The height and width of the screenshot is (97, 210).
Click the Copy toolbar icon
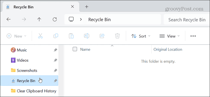56,36
